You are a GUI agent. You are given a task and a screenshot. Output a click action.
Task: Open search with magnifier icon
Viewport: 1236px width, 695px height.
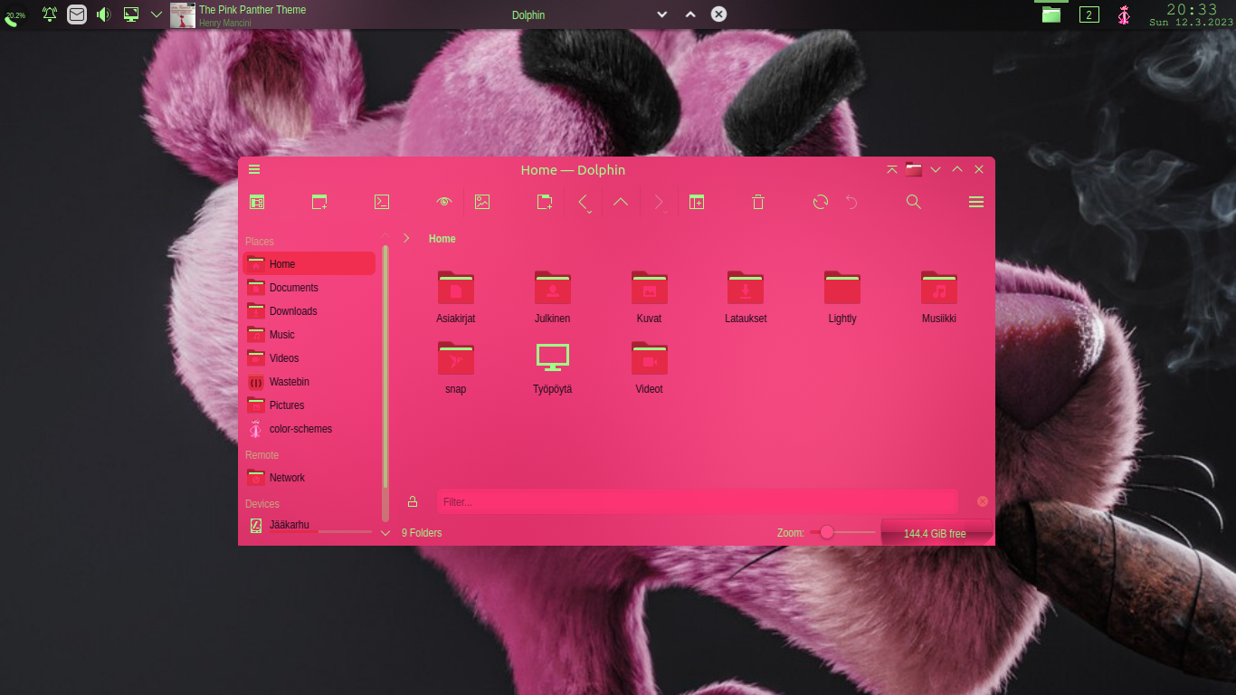(x=914, y=202)
